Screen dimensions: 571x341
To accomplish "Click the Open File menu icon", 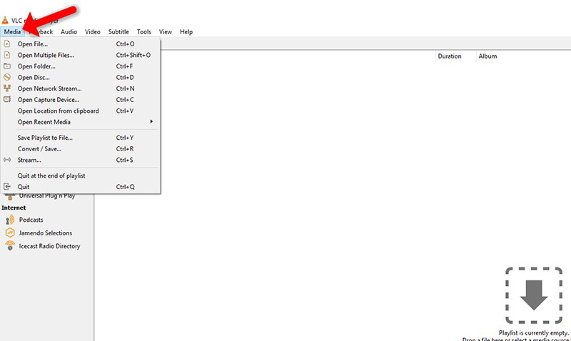I will [8, 44].
